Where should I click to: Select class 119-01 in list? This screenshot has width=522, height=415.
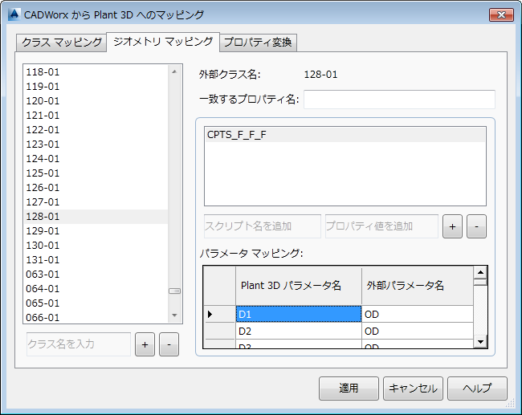(x=96, y=87)
